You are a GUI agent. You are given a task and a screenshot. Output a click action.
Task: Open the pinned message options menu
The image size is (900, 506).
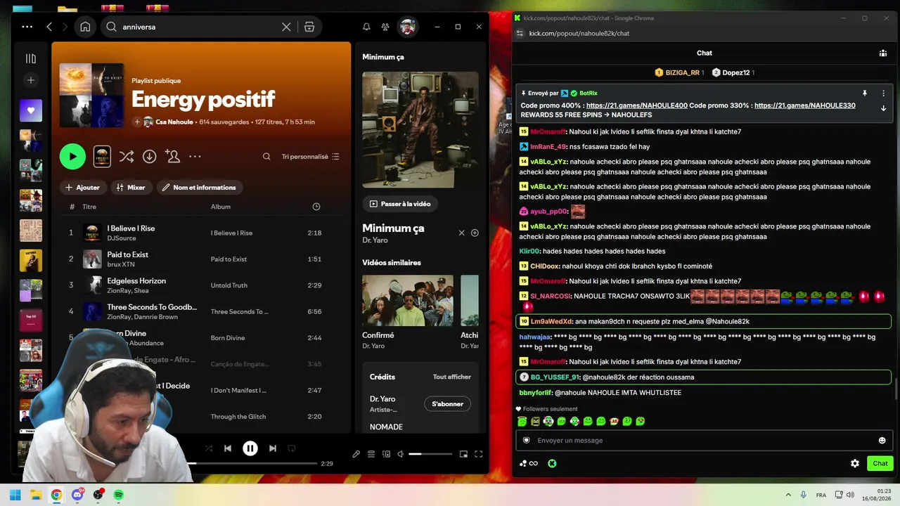click(x=883, y=93)
